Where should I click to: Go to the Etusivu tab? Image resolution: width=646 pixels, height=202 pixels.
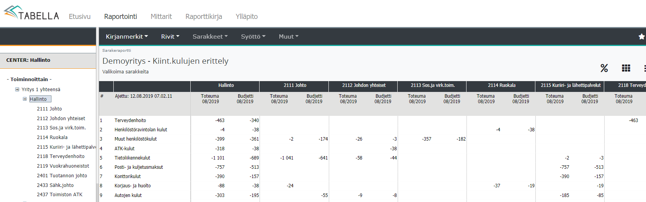[x=80, y=17]
